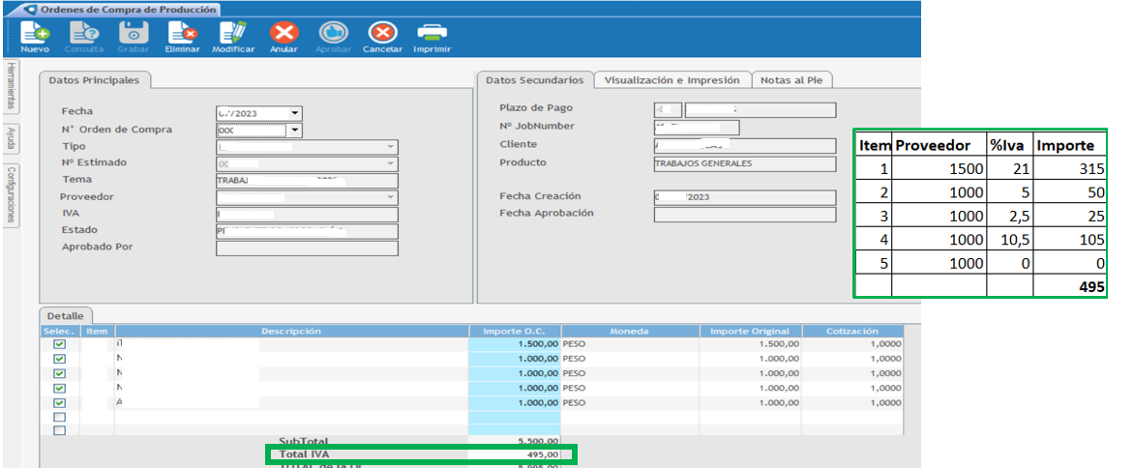1134x468 pixels.
Task: Click the Importe Original column header
Action: (751, 331)
